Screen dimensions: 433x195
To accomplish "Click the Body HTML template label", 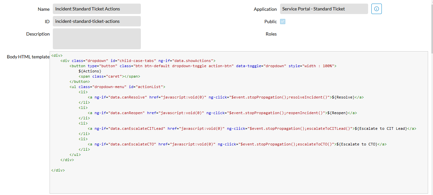I will click(28, 57).
